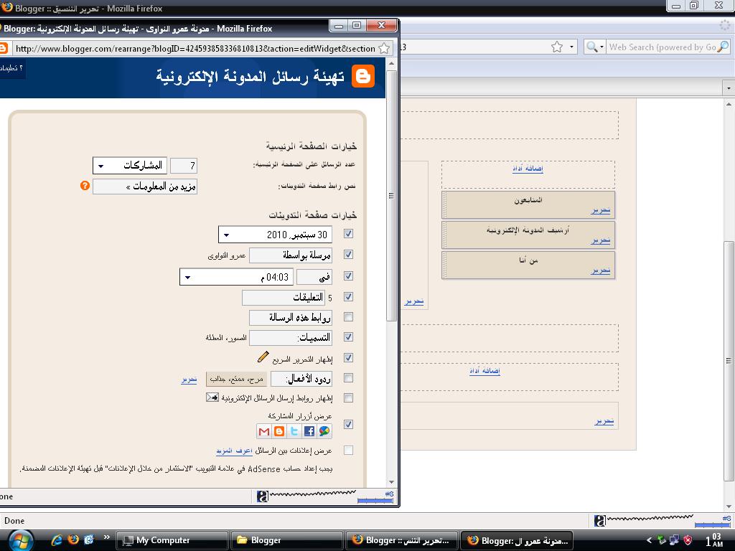
Task: Click the Web Search input field
Action: pyautogui.click(x=661, y=47)
